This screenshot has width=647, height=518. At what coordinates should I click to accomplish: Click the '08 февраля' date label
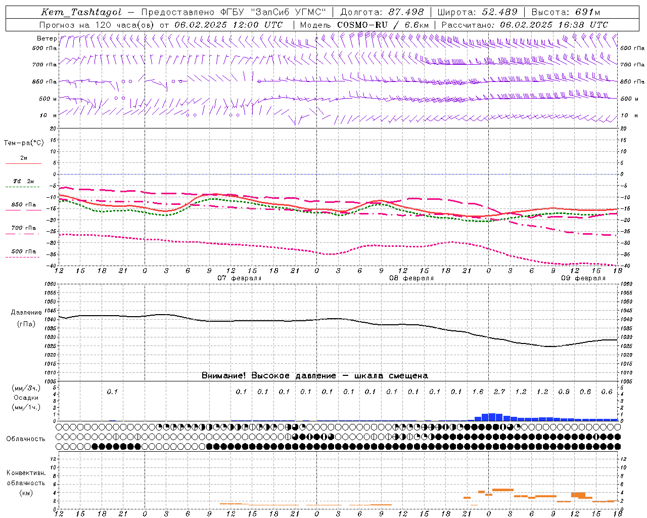coord(411,278)
